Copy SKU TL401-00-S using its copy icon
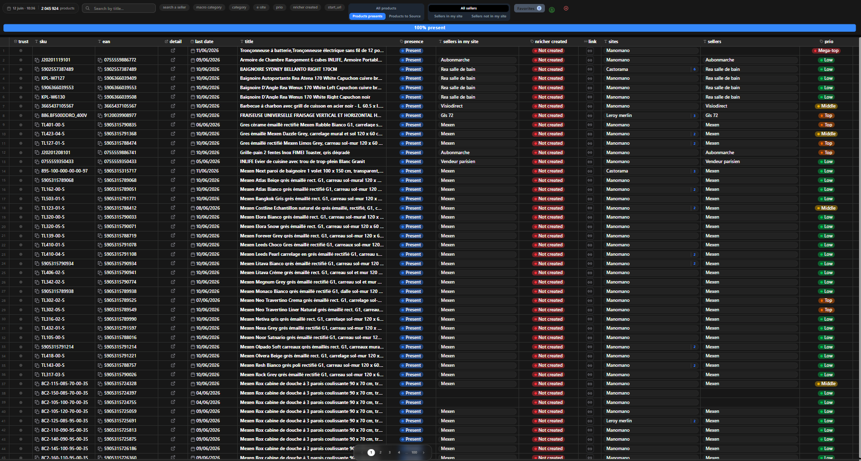Viewport: 861px width, 461px height. [37, 125]
